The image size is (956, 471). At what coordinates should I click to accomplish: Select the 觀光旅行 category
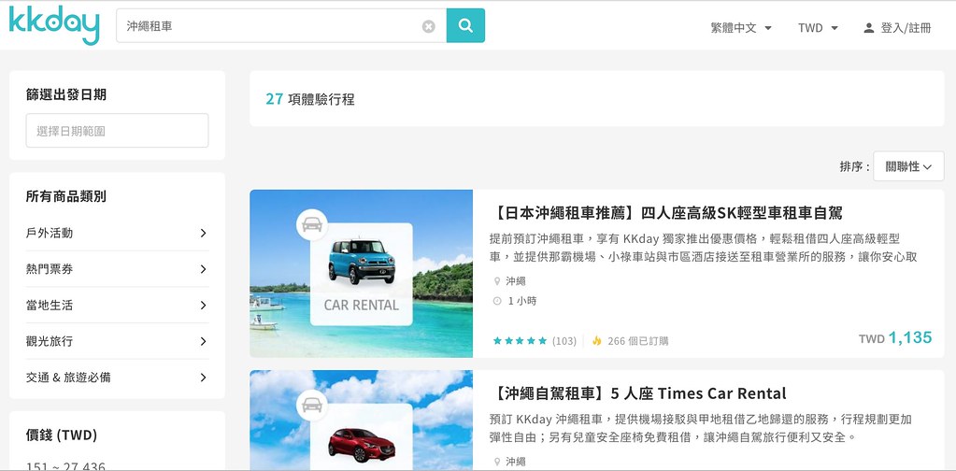[x=117, y=341]
